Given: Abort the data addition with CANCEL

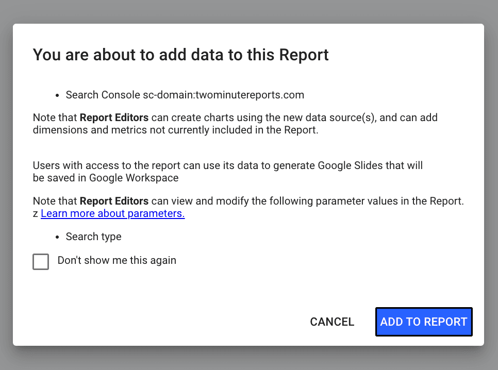Looking at the screenshot, I should pos(331,322).
